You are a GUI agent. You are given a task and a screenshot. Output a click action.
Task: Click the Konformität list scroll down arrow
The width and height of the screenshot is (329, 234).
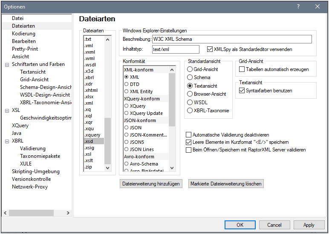coord(172,168)
